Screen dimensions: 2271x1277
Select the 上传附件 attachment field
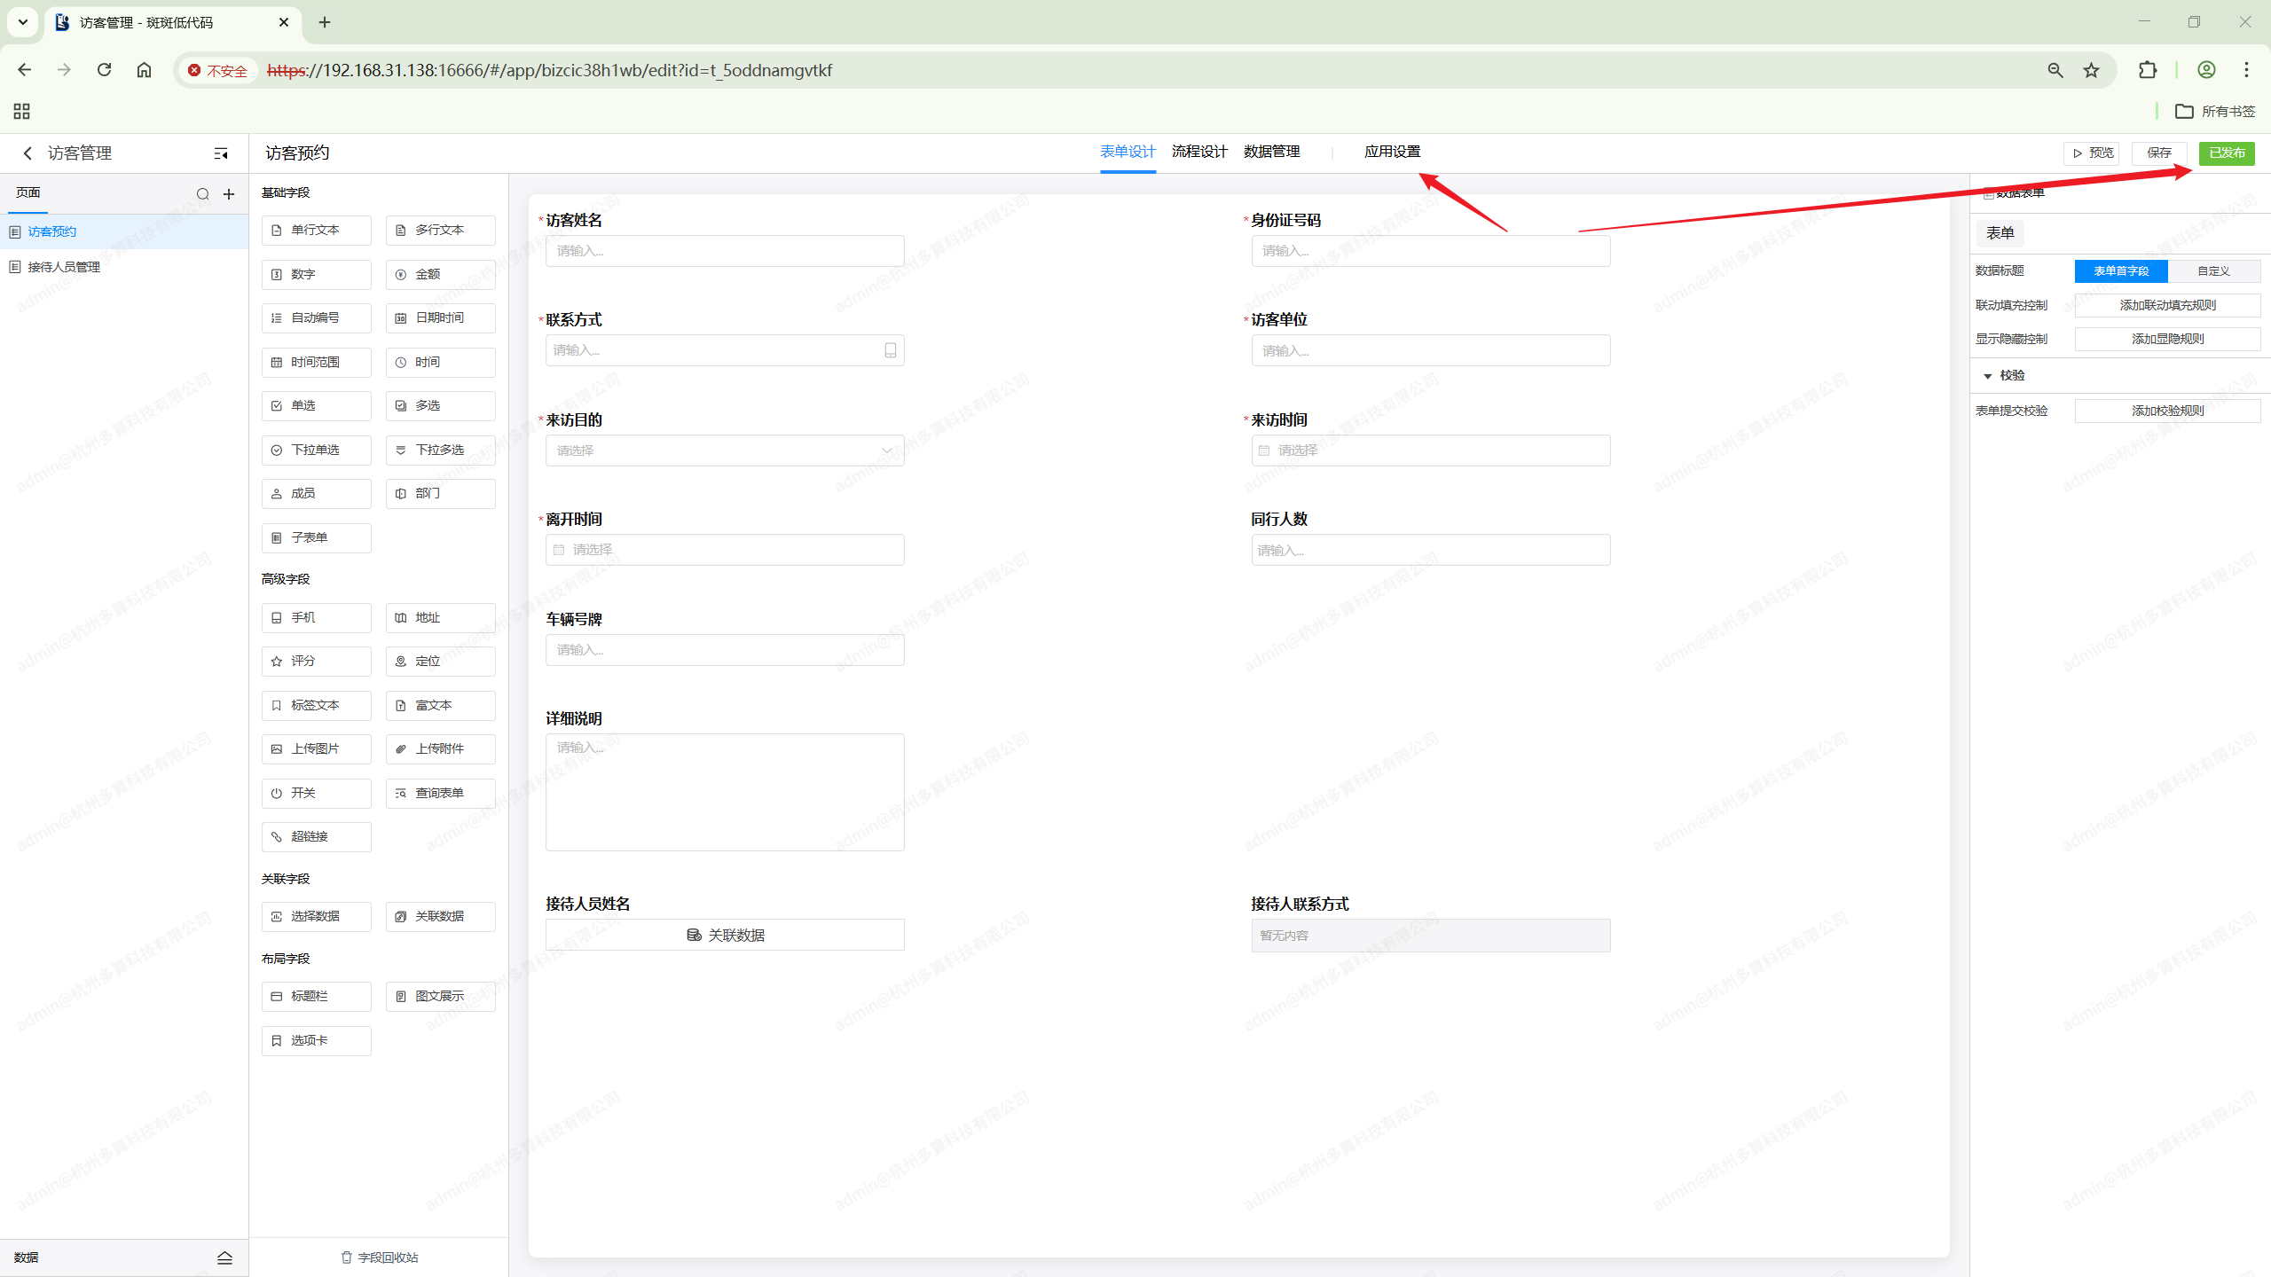pyautogui.click(x=440, y=748)
